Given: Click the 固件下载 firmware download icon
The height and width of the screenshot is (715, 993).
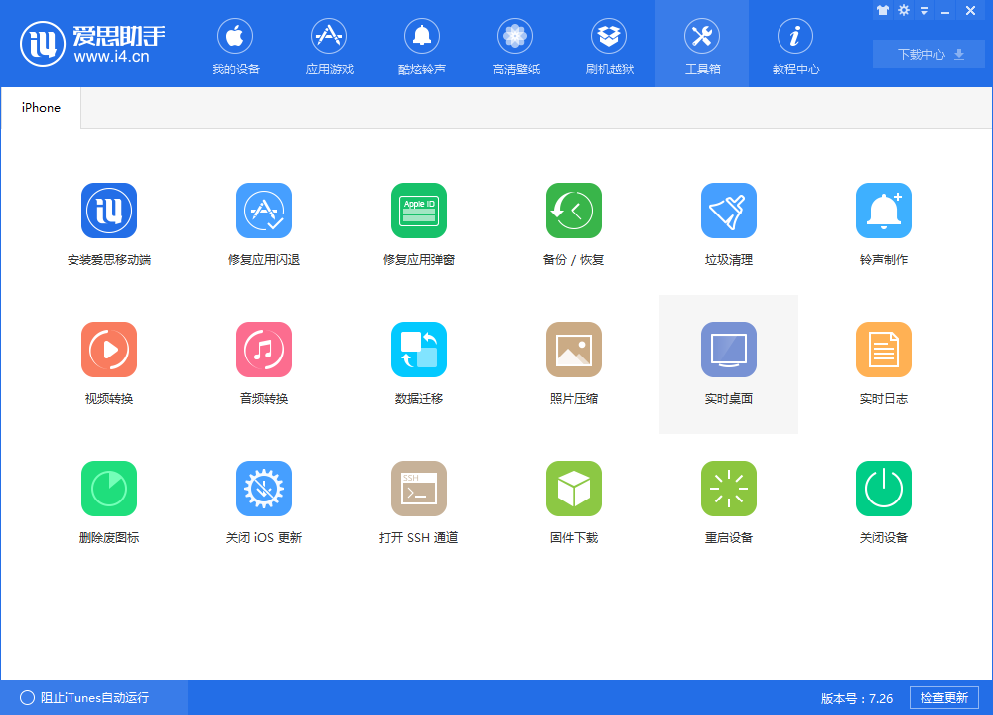Looking at the screenshot, I should click(x=574, y=489).
